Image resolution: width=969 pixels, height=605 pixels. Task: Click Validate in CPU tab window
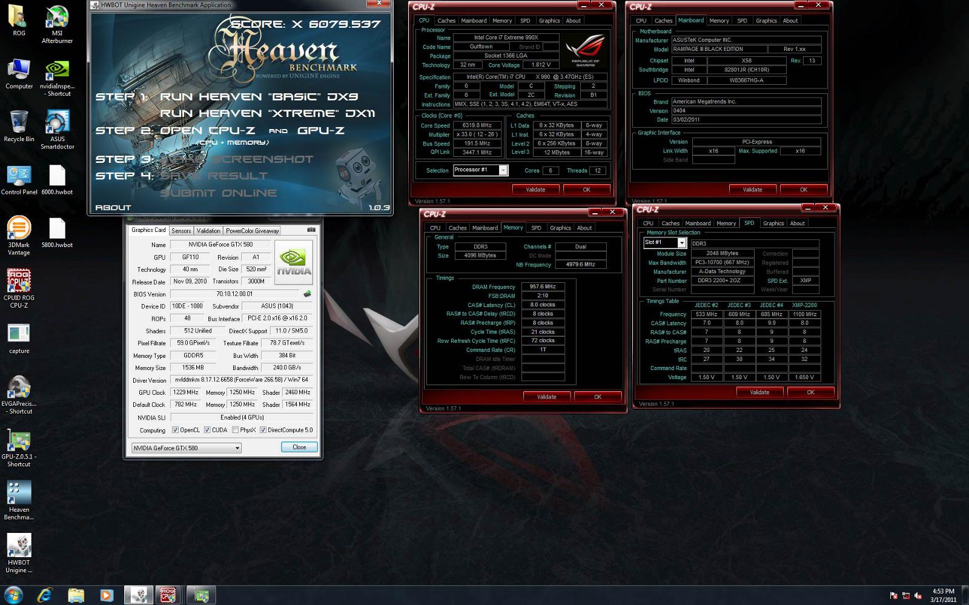pos(535,190)
